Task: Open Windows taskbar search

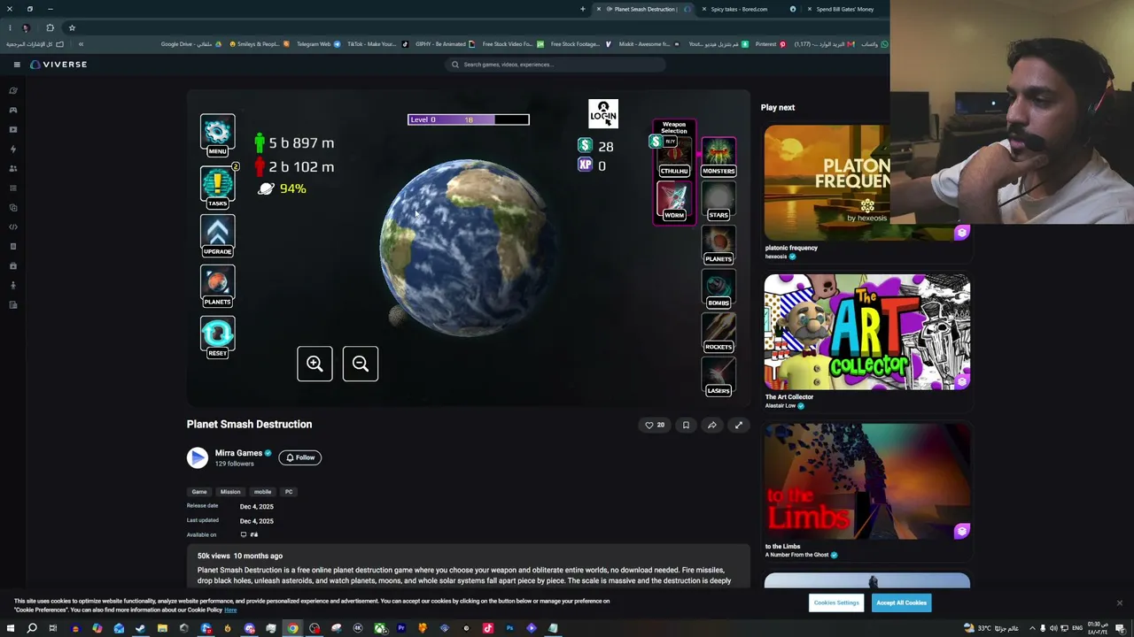Action: [32, 628]
